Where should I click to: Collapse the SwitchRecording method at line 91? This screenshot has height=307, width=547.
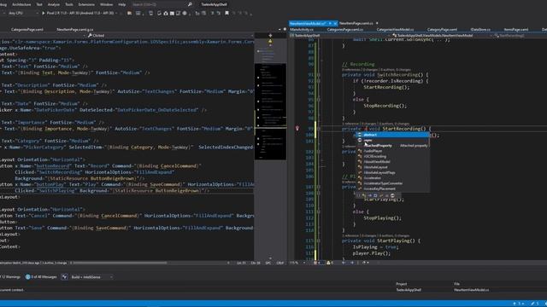319,75
